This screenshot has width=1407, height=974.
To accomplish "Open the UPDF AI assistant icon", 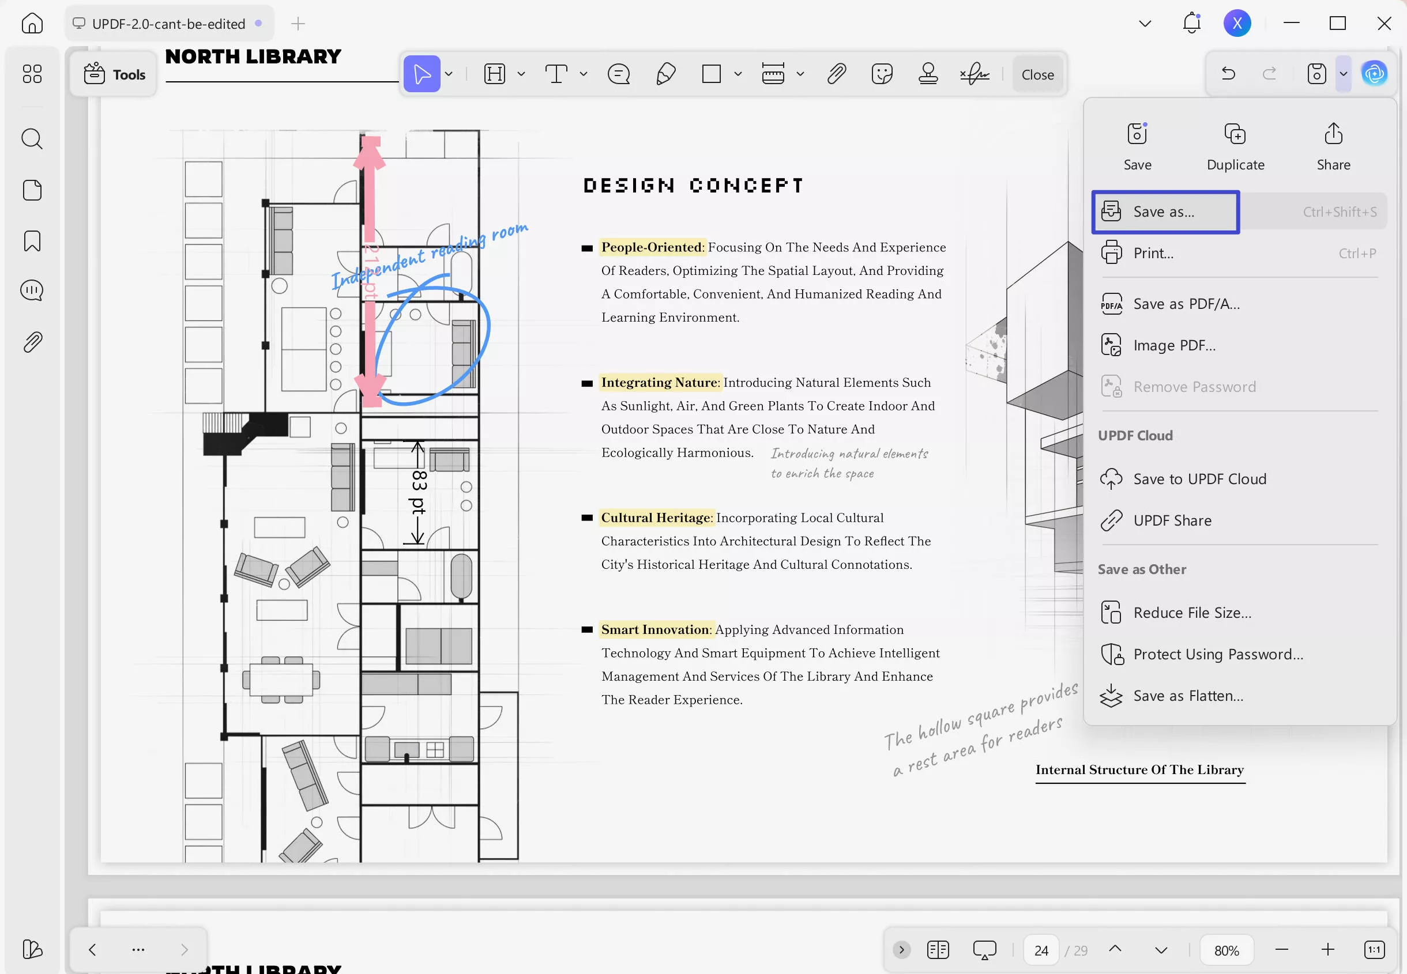I will (1374, 74).
